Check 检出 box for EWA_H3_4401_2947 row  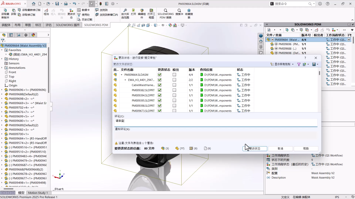pos(174,80)
